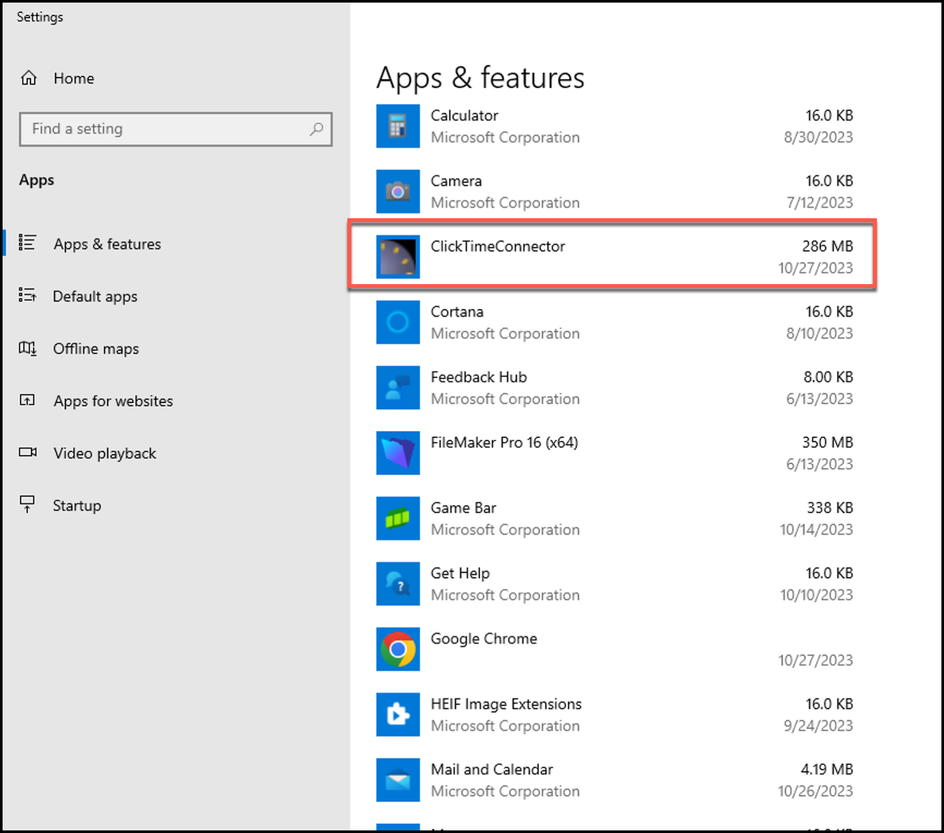Viewport: 944px width, 833px height.
Task: Click the Home house icon
Action: pos(29,78)
